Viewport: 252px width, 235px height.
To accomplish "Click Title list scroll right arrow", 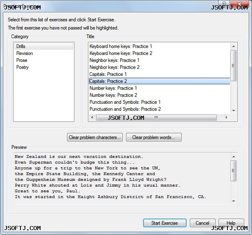I will pyautogui.click(x=227, y=117).
